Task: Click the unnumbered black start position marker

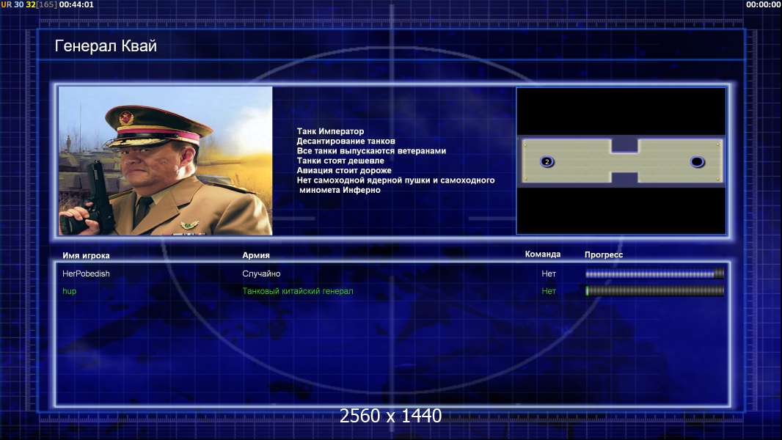Action: 697,161
